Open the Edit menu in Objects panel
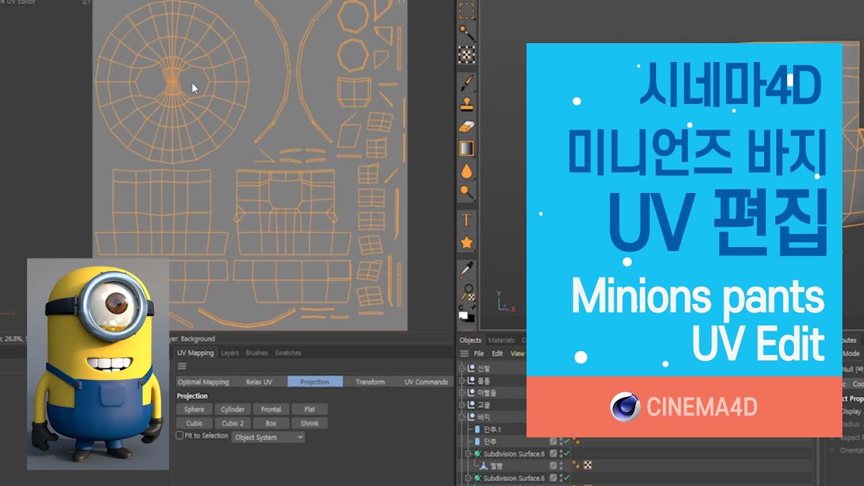The height and width of the screenshot is (486, 864). (x=497, y=353)
